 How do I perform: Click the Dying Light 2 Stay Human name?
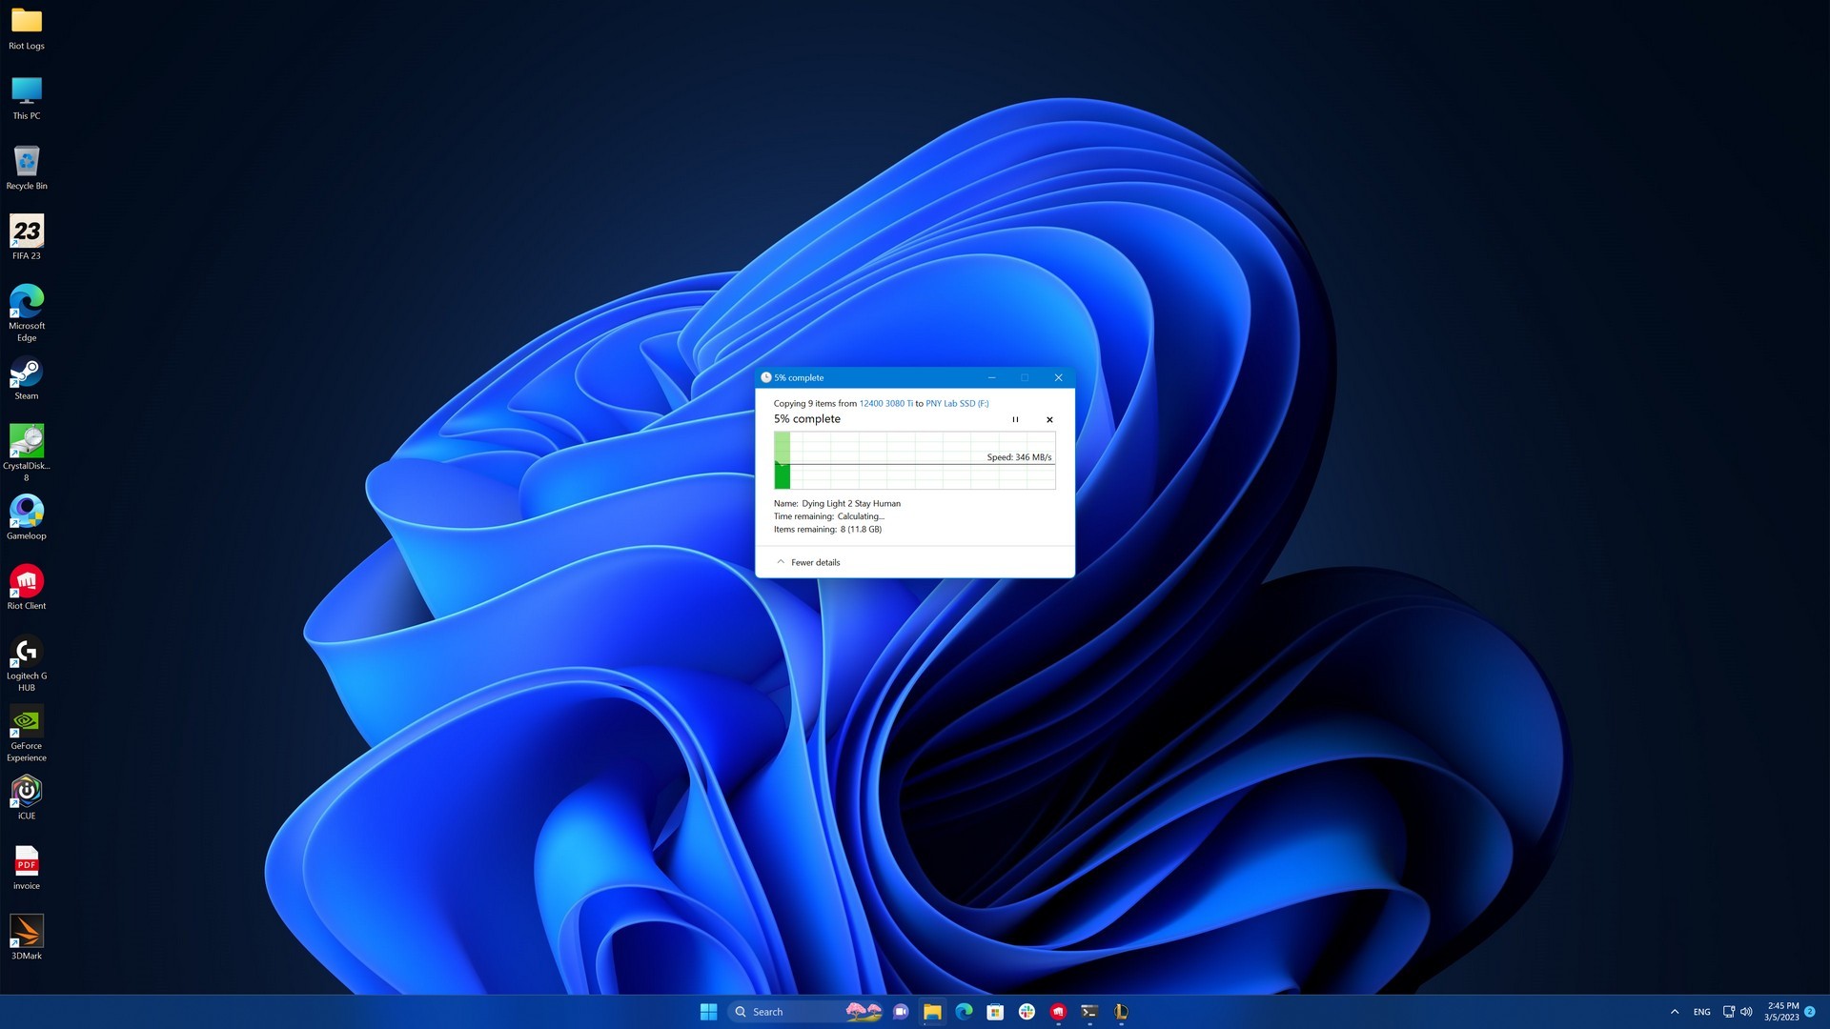point(851,503)
